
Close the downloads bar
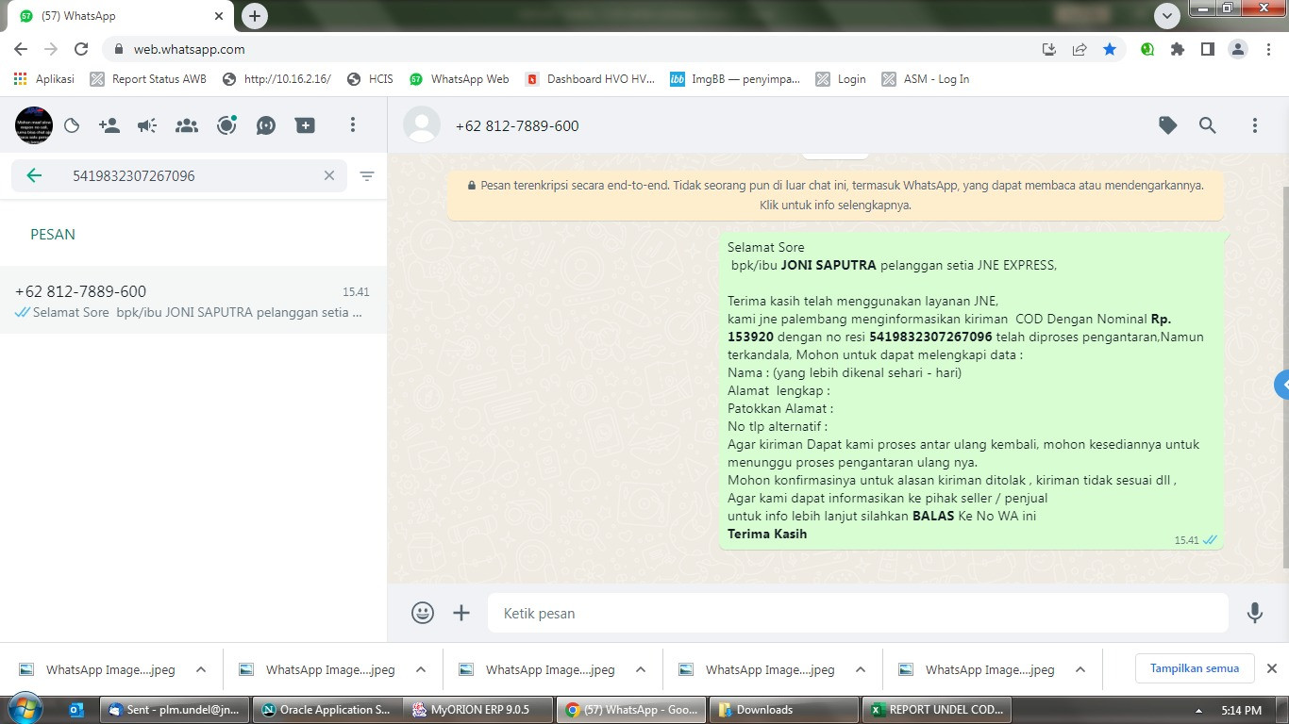[1271, 668]
